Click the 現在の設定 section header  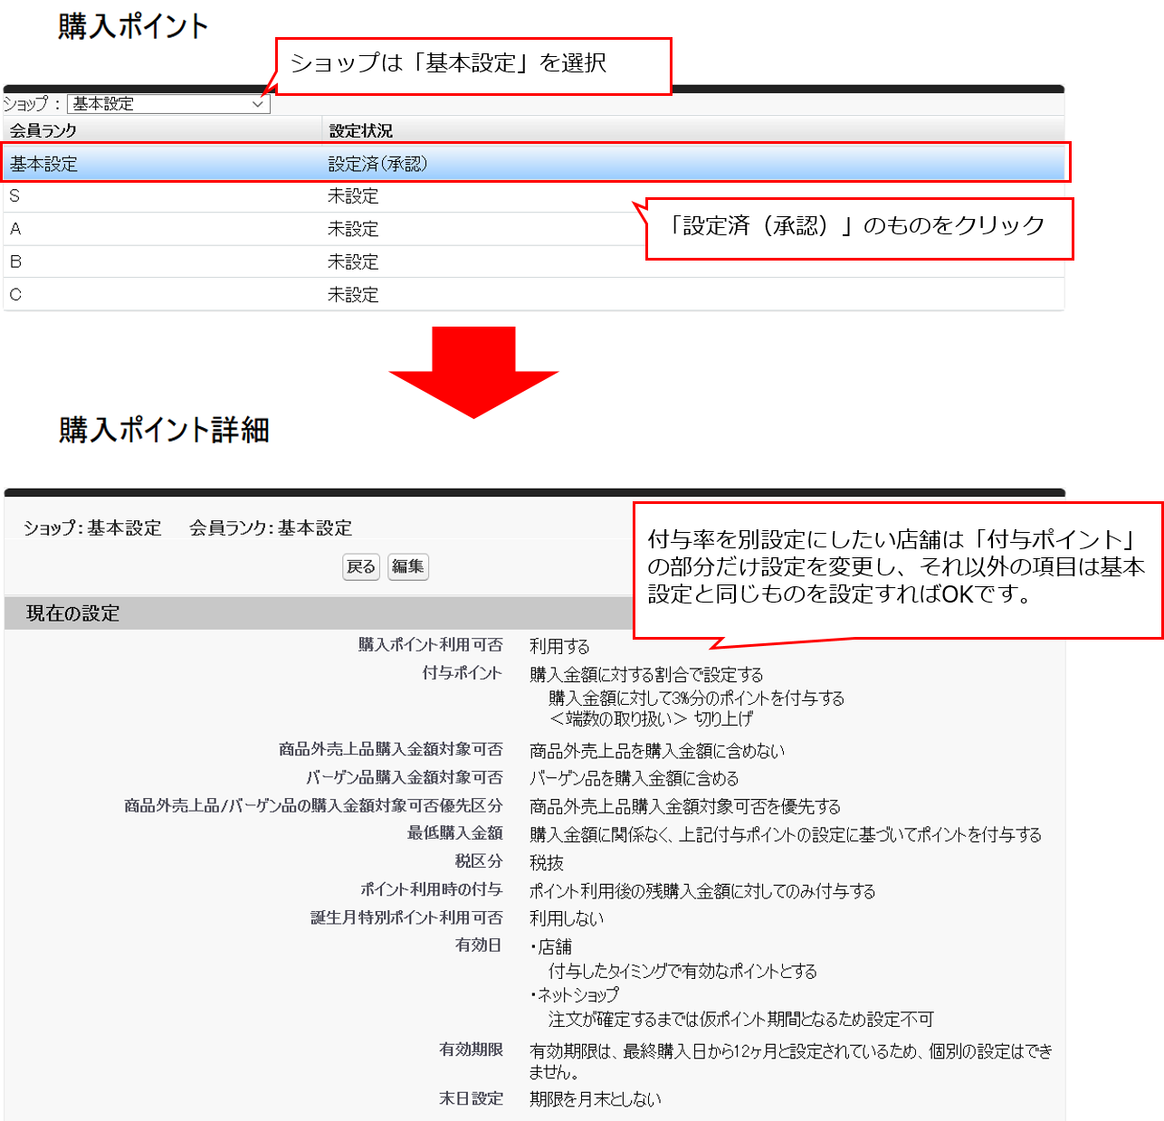73,613
